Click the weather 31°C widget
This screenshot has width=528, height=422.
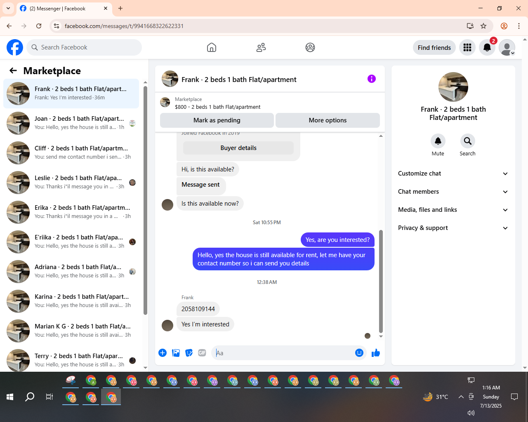pyautogui.click(x=436, y=397)
